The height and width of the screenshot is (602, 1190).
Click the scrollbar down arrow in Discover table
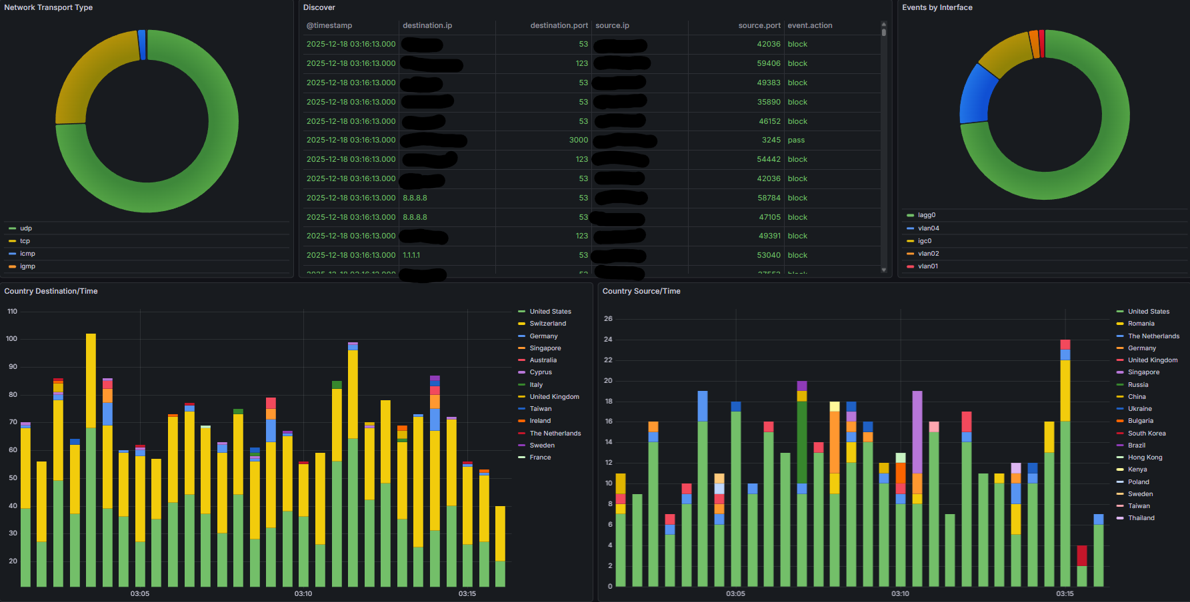point(884,270)
